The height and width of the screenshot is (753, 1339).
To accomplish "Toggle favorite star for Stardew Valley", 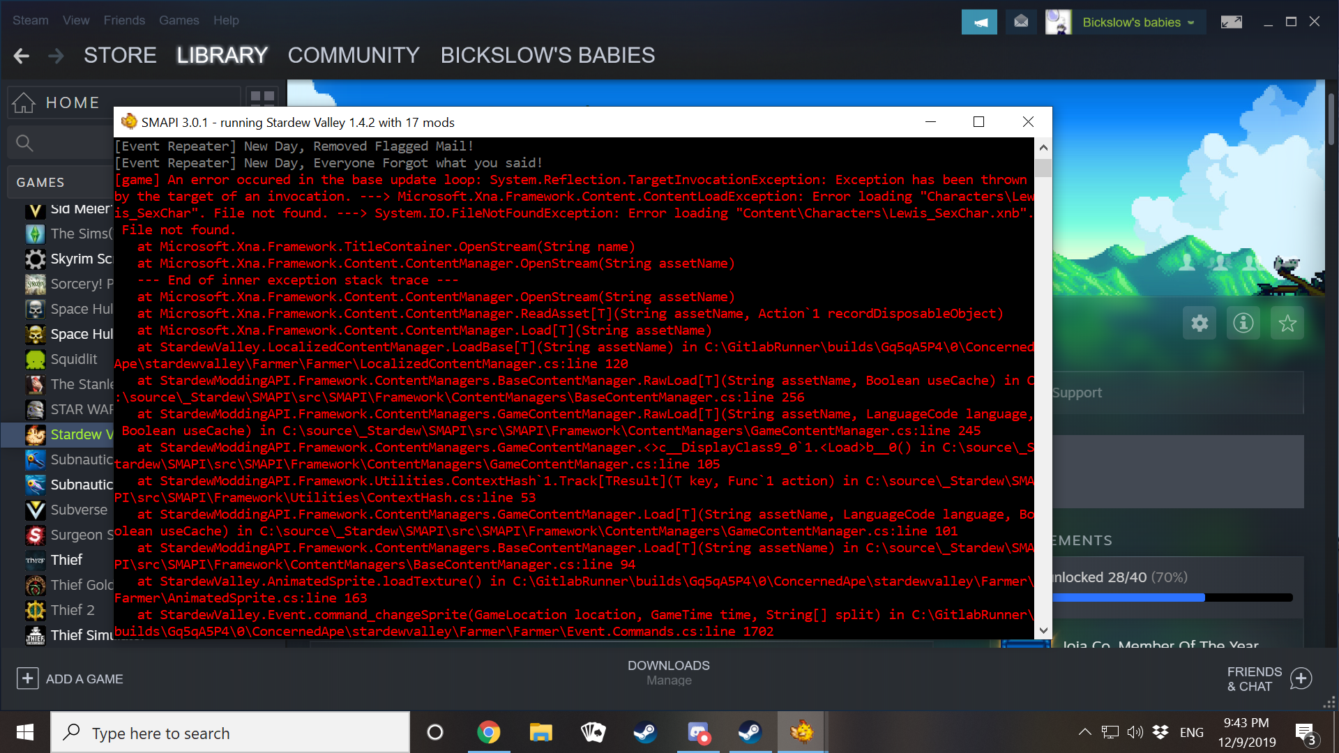I will (1287, 323).
